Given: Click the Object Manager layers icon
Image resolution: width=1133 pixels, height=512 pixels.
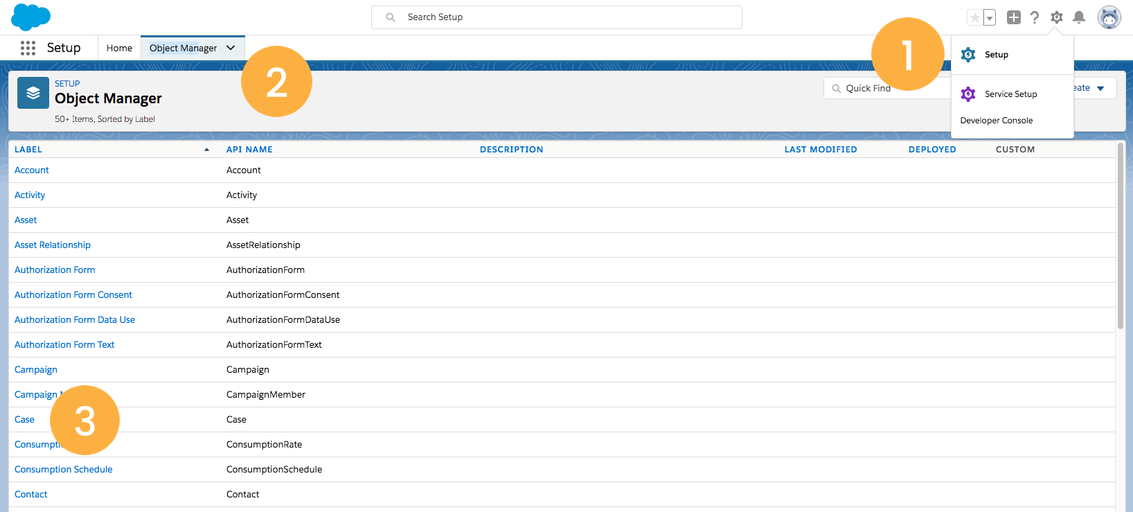Looking at the screenshot, I should coord(33,93).
